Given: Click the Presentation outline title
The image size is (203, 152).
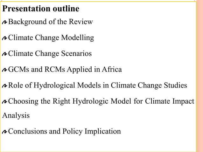Looking at the screenshot, I should pos(41,9).
